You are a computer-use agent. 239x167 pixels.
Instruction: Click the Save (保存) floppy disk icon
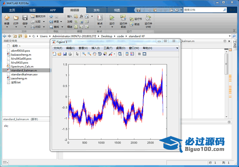[25, 18]
